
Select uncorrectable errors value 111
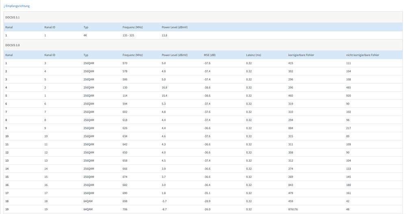349,63
